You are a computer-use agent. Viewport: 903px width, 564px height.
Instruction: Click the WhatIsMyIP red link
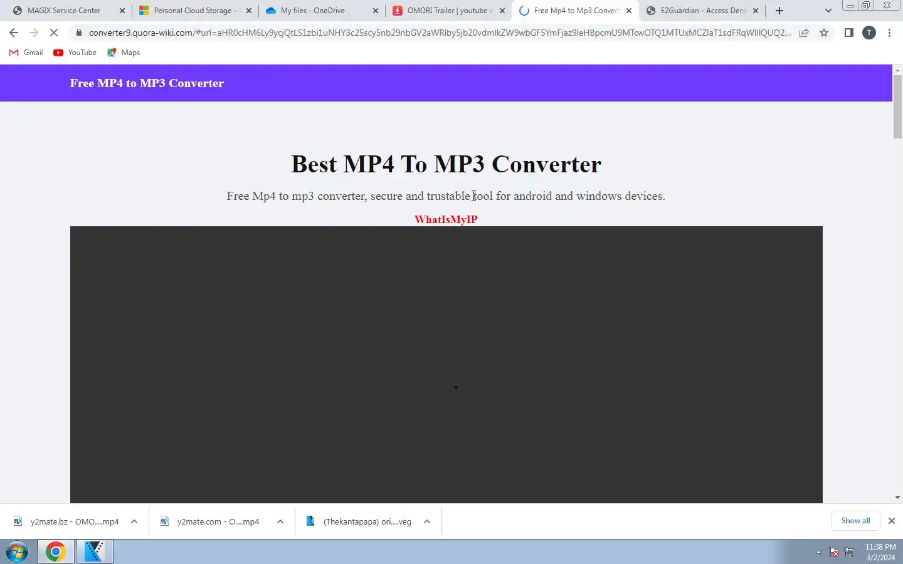tap(446, 219)
